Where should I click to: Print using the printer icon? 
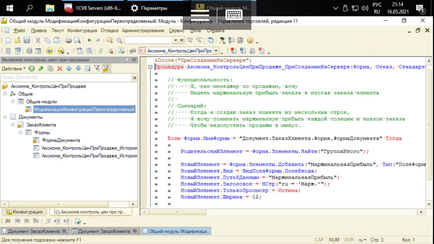68,40
